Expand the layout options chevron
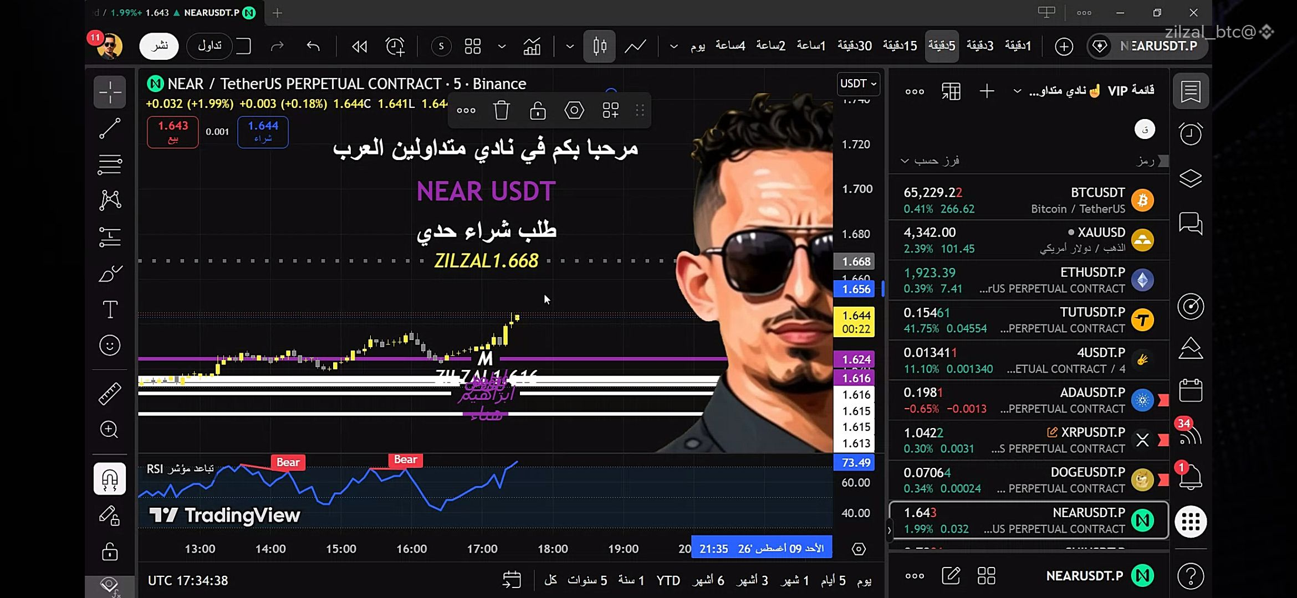1297x598 pixels. pos(502,46)
